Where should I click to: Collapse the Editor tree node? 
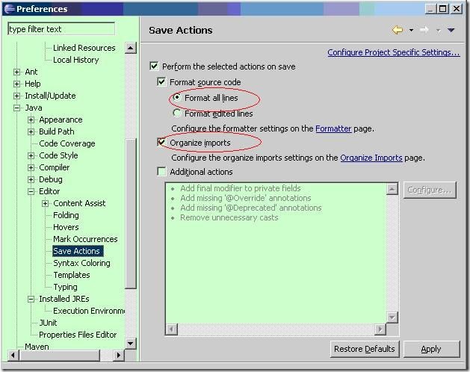point(31,191)
